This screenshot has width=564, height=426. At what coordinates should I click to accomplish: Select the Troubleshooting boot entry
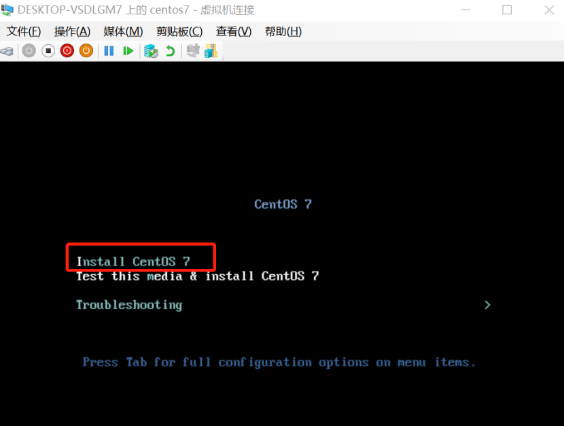pyautogui.click(x=129, y=305)
